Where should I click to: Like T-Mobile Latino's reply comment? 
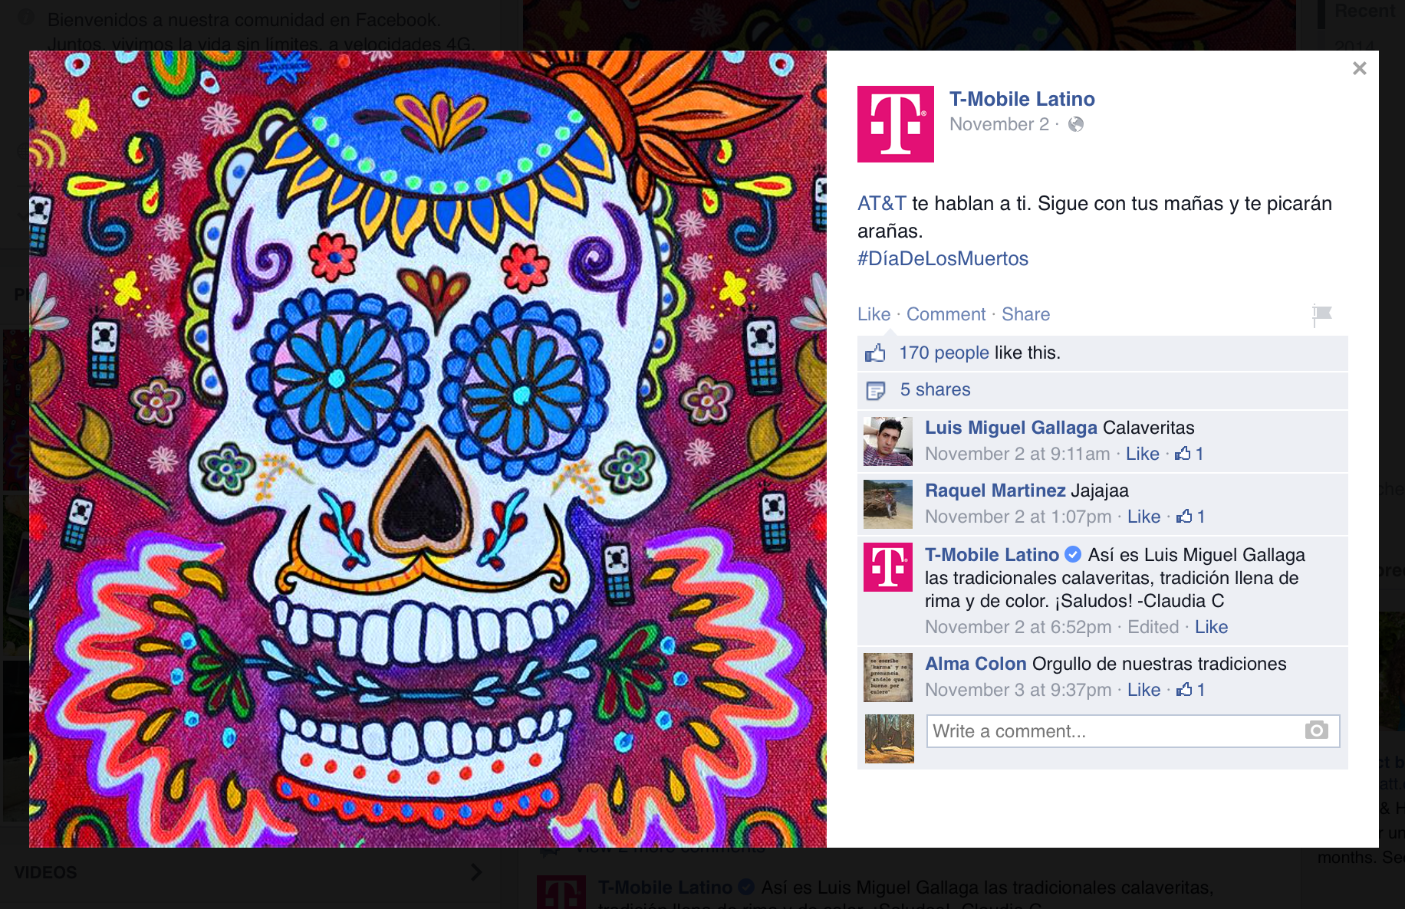coord(1211,627)
